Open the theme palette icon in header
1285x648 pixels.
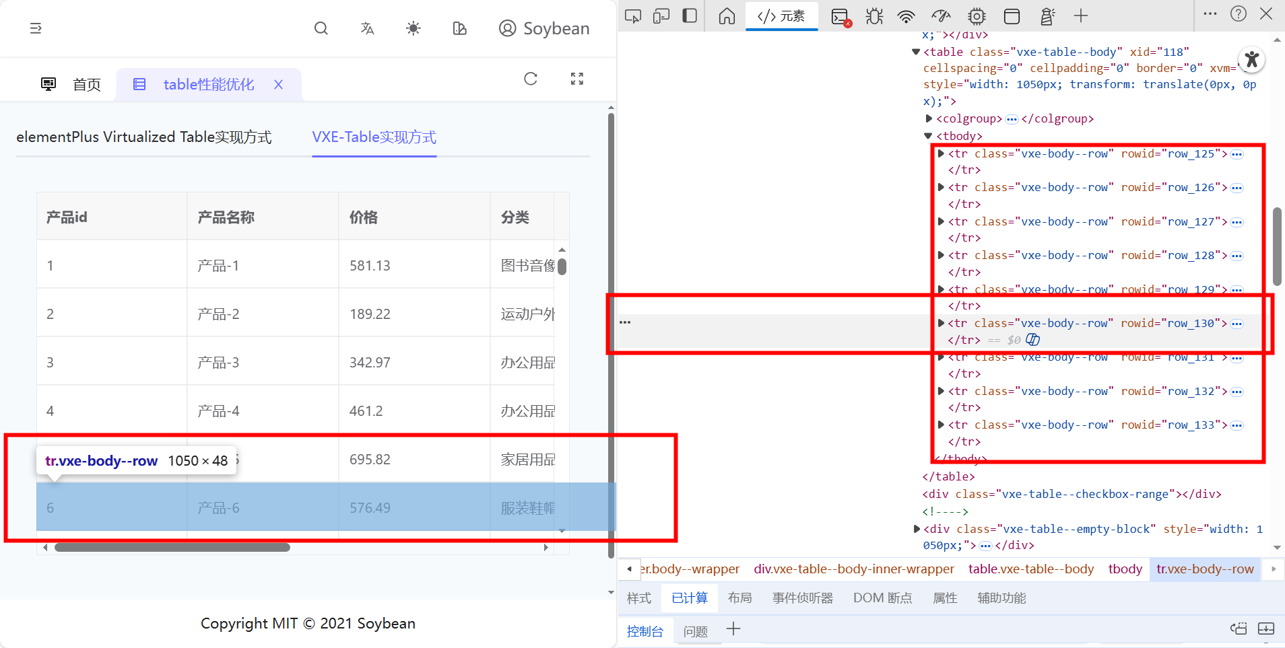[x=460, y=28]
